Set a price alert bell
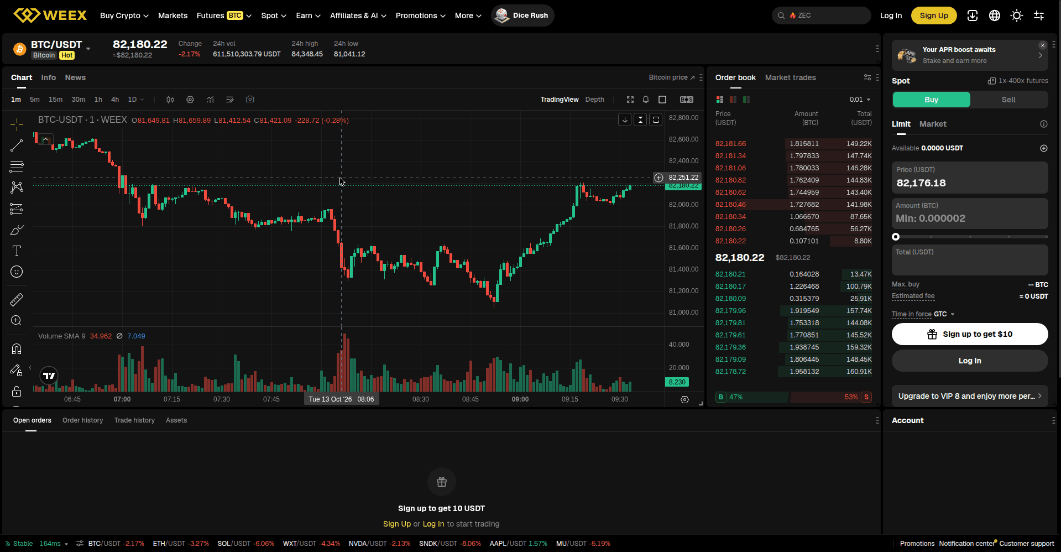This screenshot has height=552, width=1061. point(646,100)
